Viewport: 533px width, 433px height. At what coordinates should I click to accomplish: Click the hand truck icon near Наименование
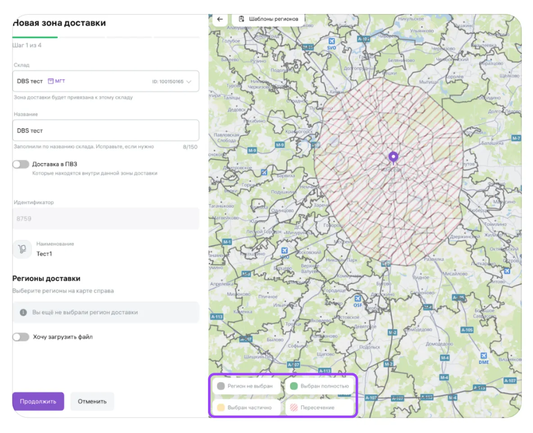[22, 249]
